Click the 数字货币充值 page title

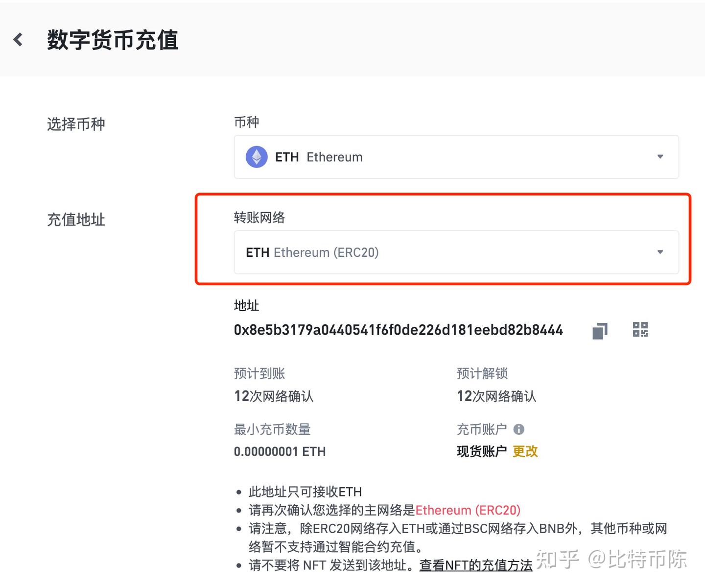tap(113, 41)
